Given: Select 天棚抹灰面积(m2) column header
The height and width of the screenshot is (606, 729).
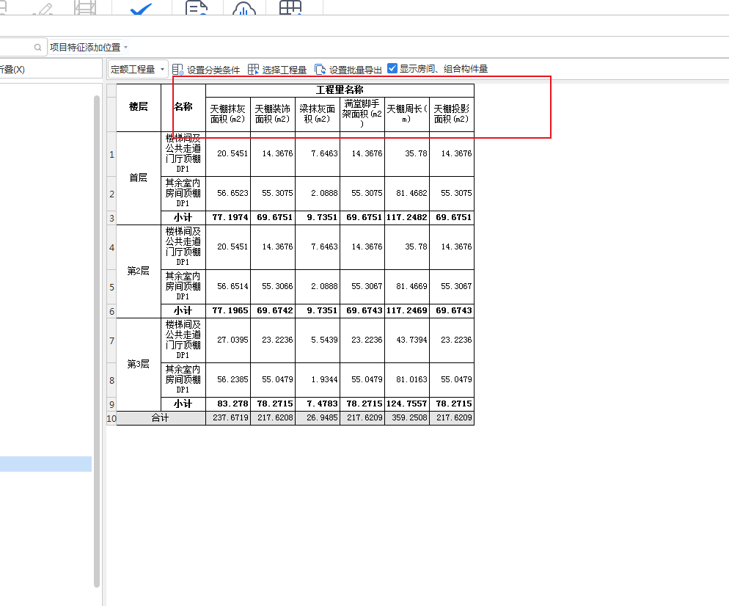Looking at the screenshot, I should tap(228, 114).
